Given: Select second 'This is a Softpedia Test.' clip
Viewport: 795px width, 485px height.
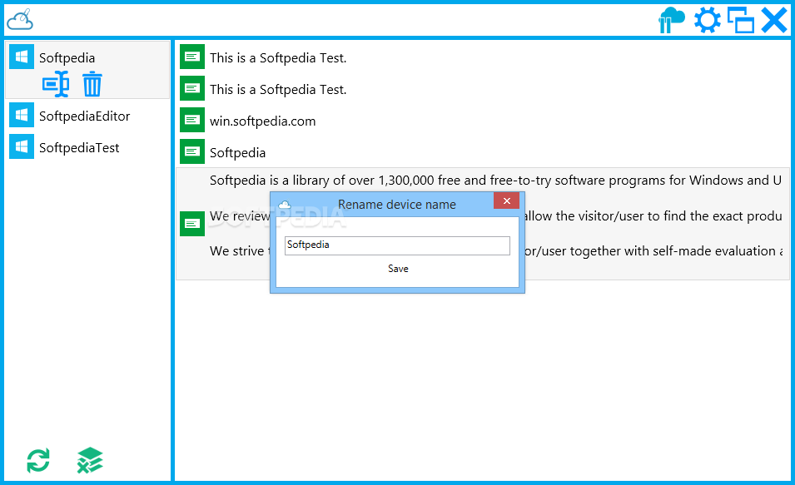Looking at the screenshot, I should pos(278,89).
